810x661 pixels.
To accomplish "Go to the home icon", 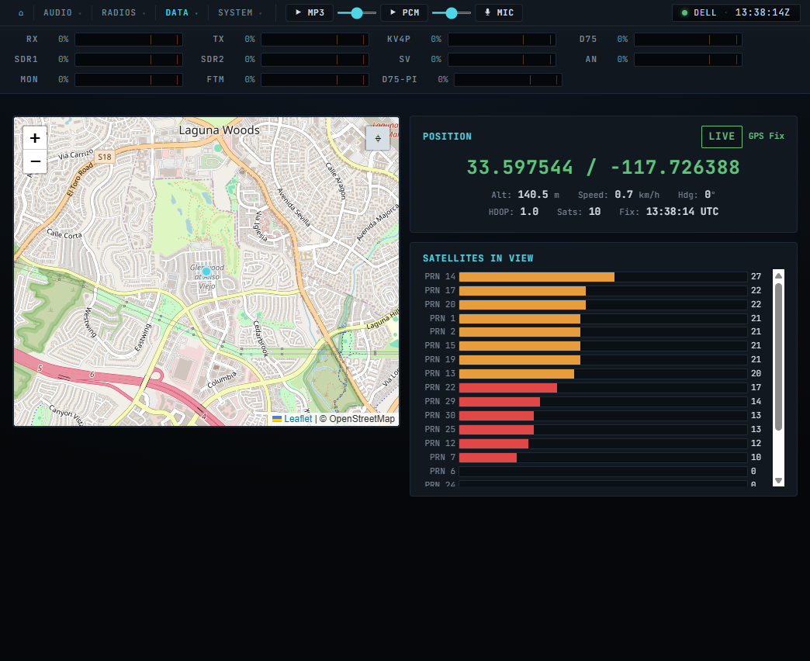I will pos(21,13).
